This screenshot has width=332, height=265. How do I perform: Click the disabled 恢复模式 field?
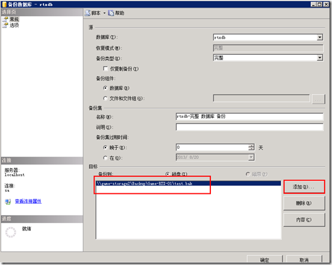[268, 48]
